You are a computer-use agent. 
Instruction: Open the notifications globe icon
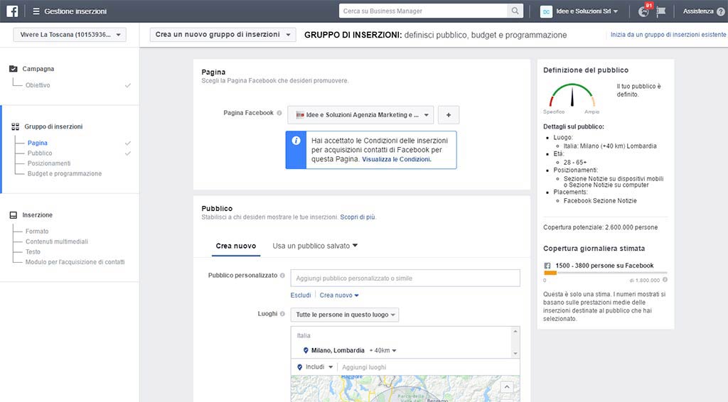[x=643, y=11]
